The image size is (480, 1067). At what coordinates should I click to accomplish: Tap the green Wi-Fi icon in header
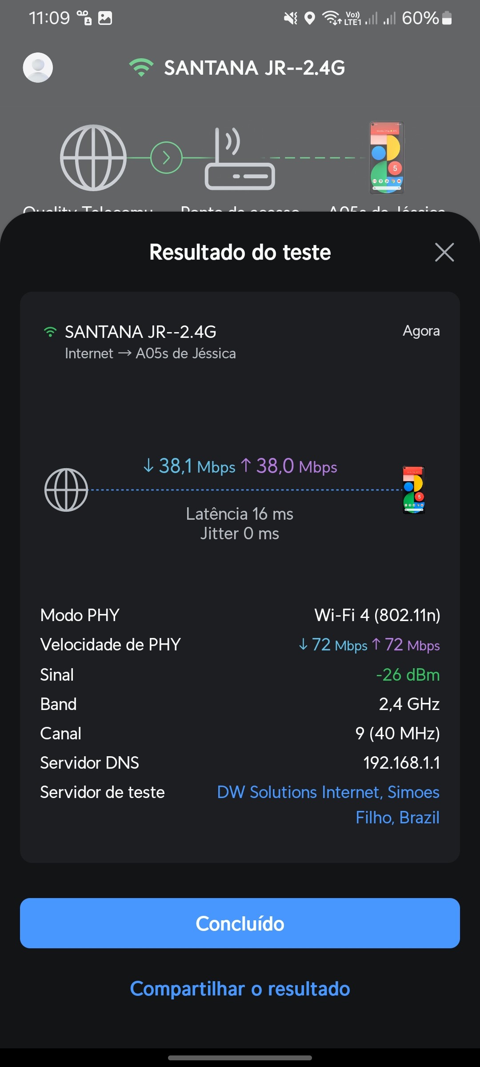click(x=141, y=68)
